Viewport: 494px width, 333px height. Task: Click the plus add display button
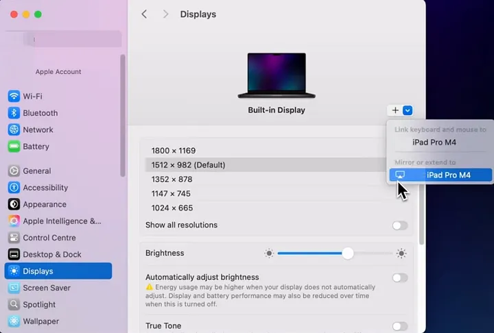[x=395, y=110]
